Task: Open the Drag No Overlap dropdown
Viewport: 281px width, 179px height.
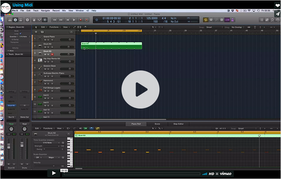Action: [238, 27]
